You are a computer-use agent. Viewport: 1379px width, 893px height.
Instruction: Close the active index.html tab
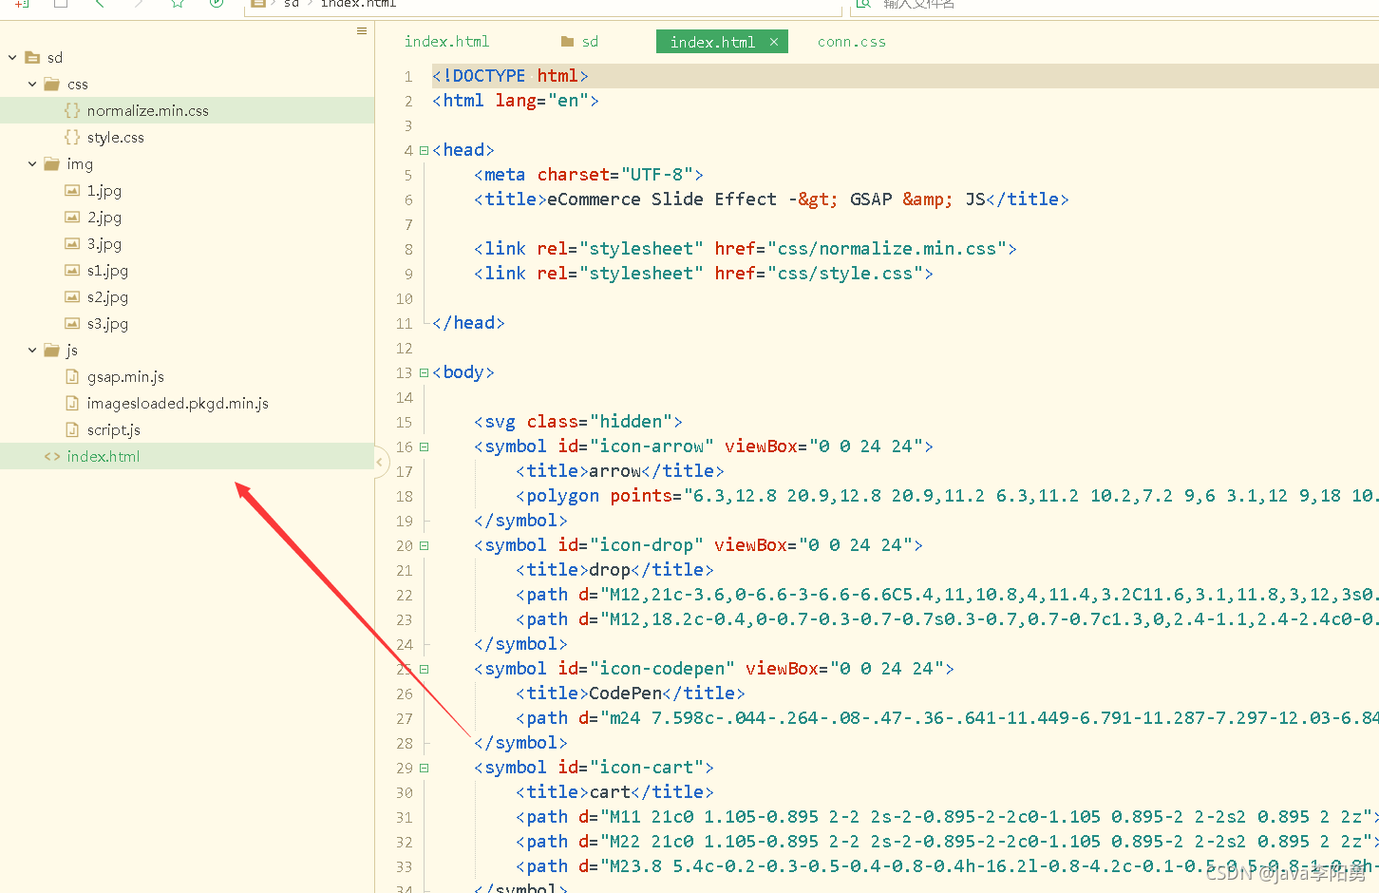click(774, 42)
